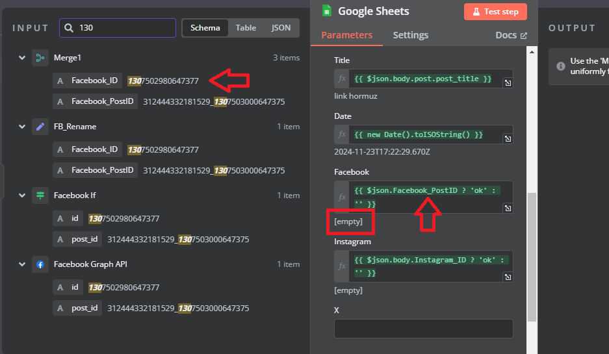Click the 2024-11-23T17:22:29.670Z date preview
The height and width of the screenshot is (354, 609).
click(x=382, y=152)
